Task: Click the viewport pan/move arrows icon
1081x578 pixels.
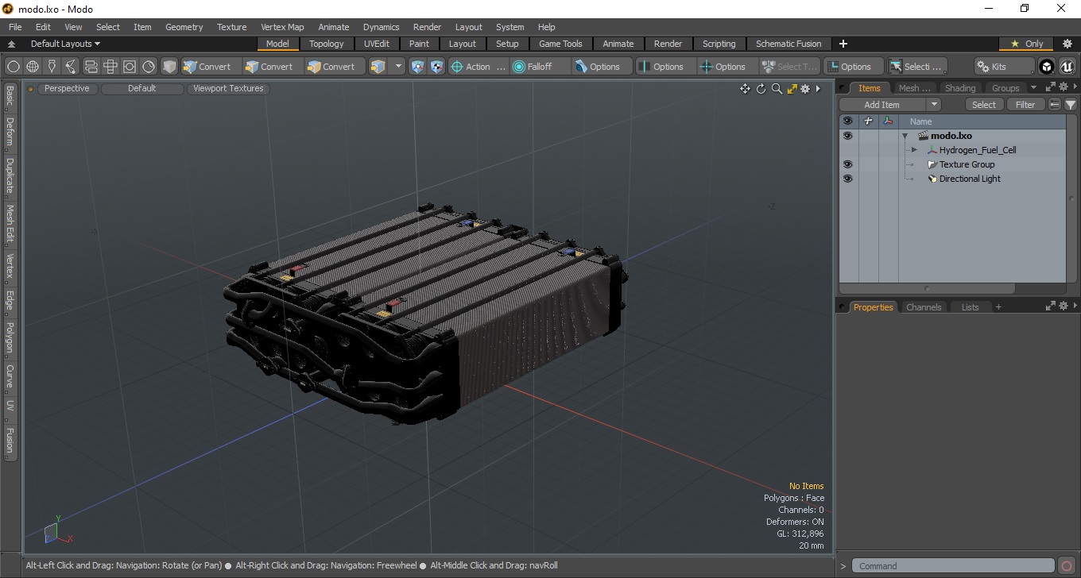Action: pyautogui.click(x=745, y=89)
